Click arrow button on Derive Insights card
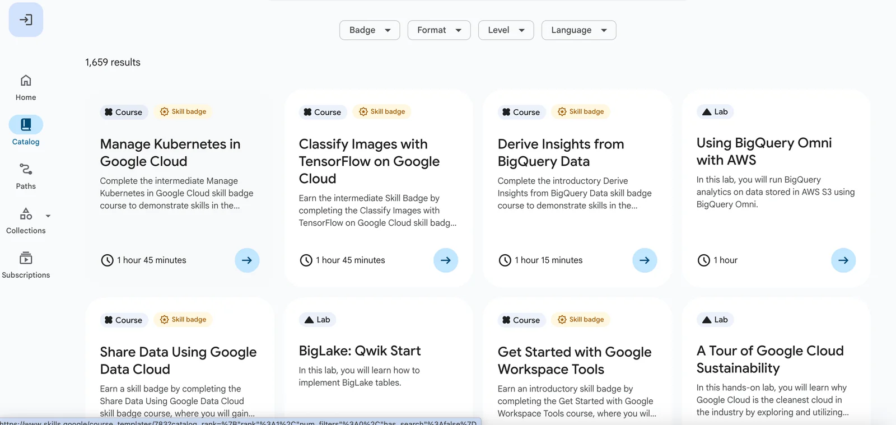 point(645,260)
